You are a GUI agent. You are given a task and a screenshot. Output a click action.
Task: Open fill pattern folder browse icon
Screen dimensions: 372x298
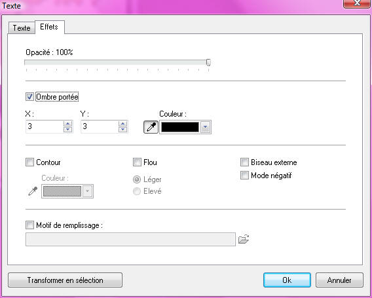(244, 239)
